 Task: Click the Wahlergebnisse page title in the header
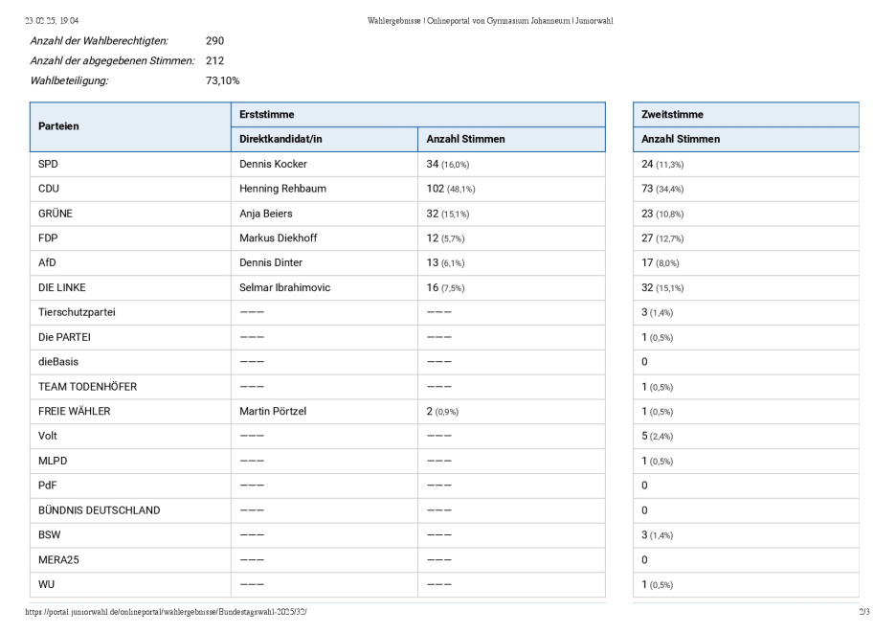coord(490,20)
